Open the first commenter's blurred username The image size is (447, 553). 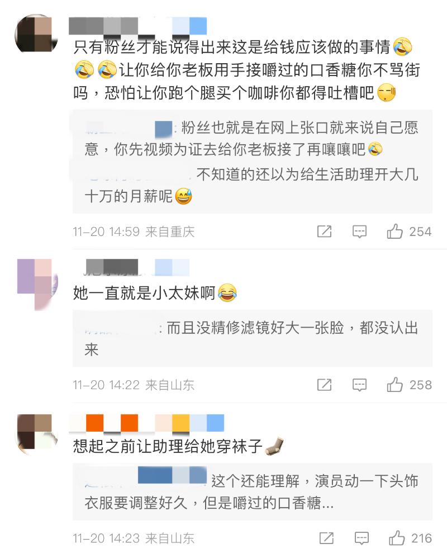click(137, 26)
